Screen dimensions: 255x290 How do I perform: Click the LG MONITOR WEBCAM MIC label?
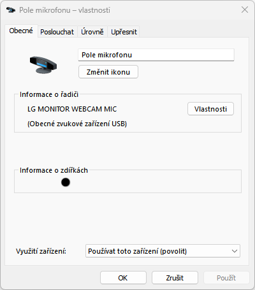(x=72, y=109)
